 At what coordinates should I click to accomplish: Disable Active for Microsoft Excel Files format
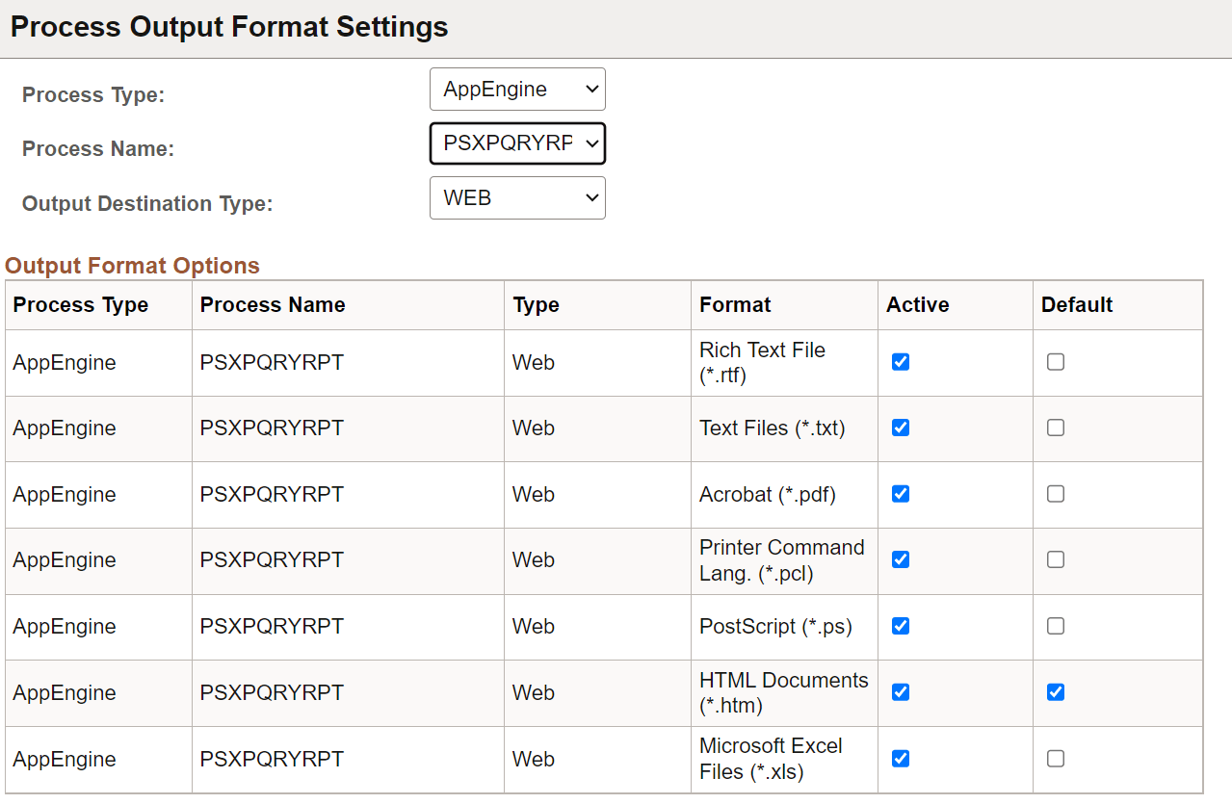899,758
